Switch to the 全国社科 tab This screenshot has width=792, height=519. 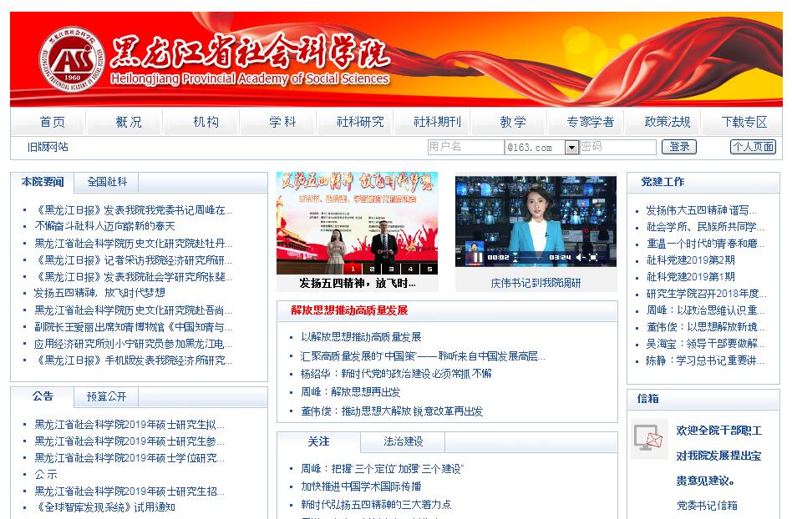point(107,182)
